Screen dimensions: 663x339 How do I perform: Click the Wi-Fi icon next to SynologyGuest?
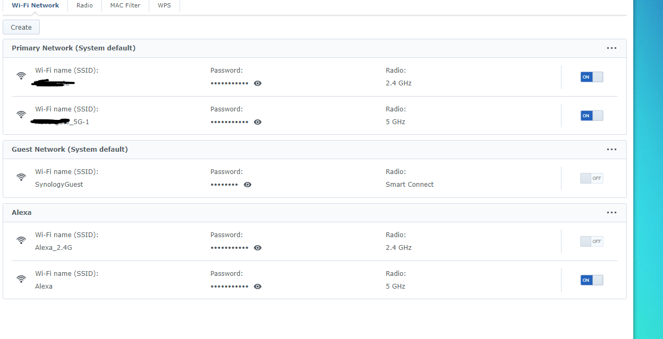(x=21, y=178)
